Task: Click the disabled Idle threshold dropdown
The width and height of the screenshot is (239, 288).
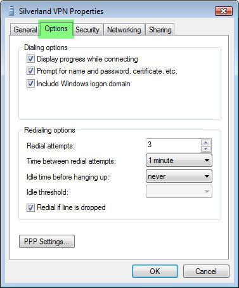Action: pyautogui.click(x=179, y=192)
